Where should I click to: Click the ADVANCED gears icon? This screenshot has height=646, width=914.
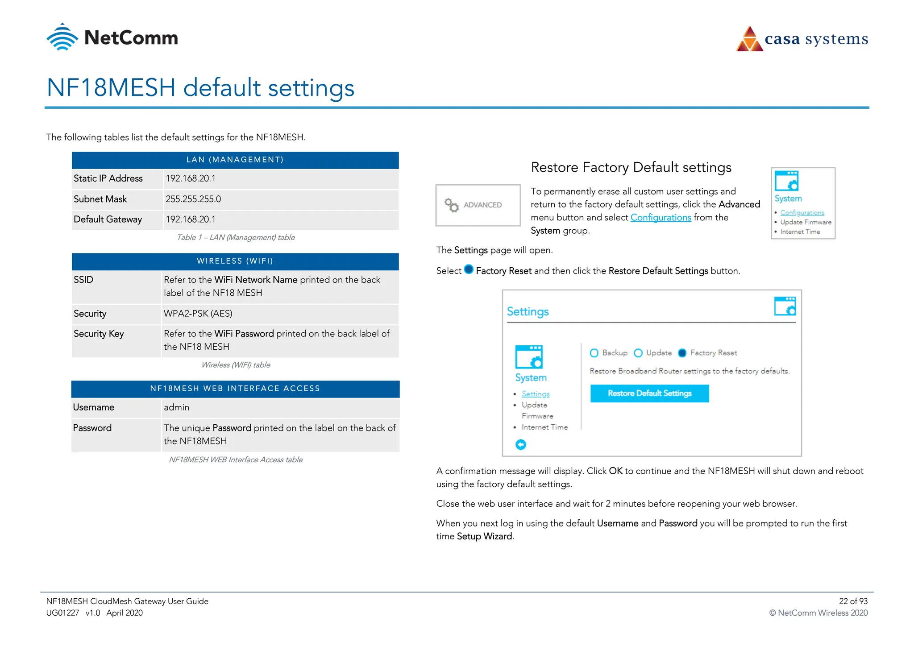click(x=451, y=205)
